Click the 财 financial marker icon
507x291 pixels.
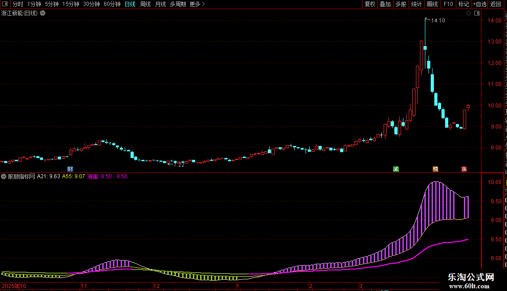tap(70, 169)
